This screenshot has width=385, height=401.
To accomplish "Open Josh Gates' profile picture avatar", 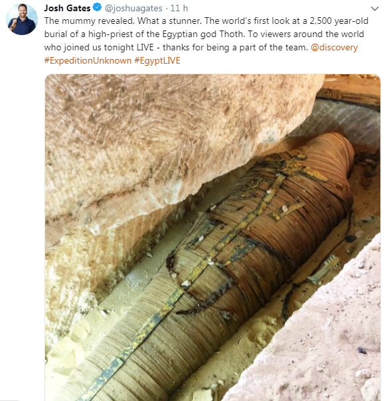I will click(x=22, y=19).
